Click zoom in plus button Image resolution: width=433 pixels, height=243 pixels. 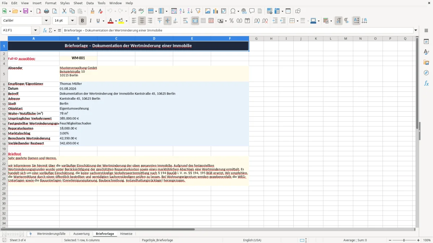pyautogui.click(x=419, y=240)
